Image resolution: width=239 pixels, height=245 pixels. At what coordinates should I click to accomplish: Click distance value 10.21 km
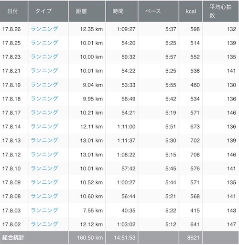coord(91,112)
